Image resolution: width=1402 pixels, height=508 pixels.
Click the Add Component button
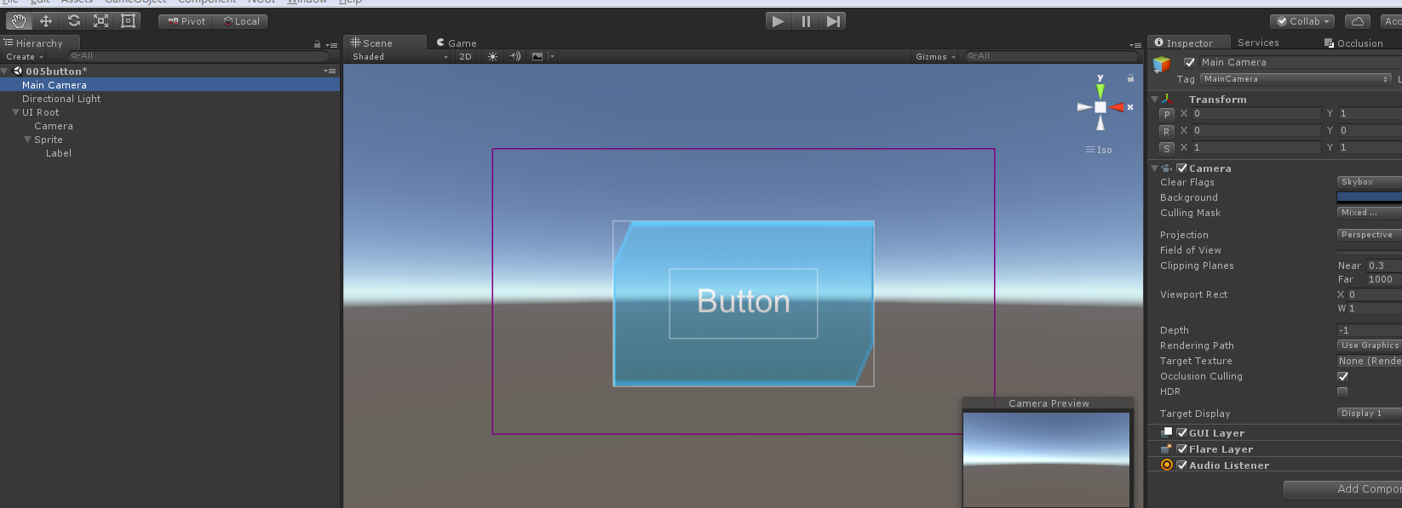[1343, 489]
